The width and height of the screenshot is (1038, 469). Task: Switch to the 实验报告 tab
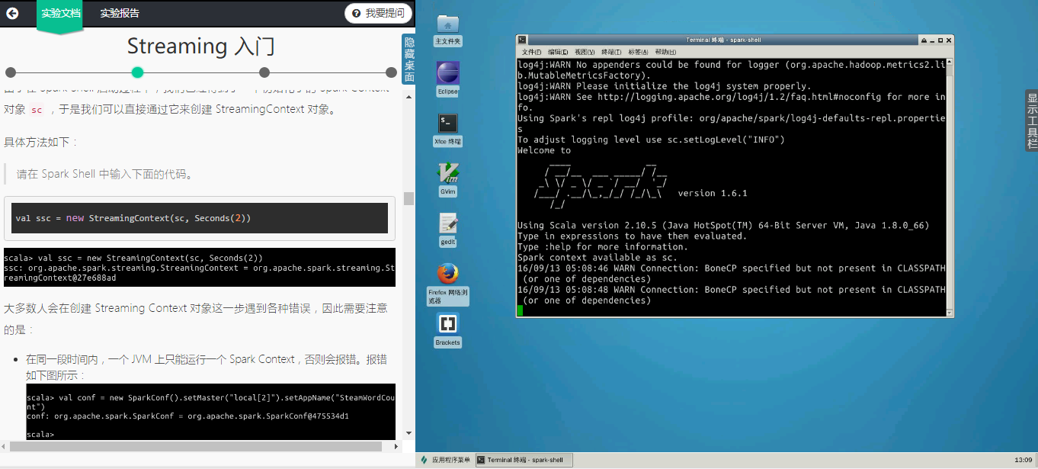(x=120, y=13)
